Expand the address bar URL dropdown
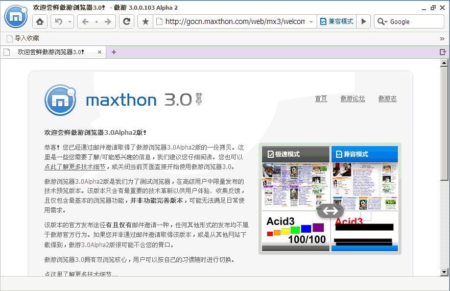 (x=311, y=22)
